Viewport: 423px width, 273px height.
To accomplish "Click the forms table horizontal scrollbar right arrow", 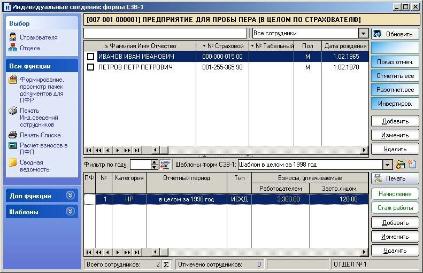I will click(x=365, y=252).
